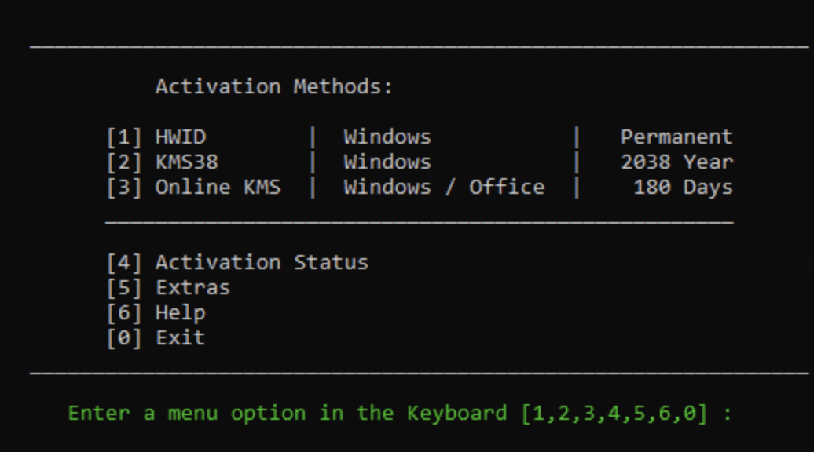Click the Windows text in KMS38 row
This screenshot has width=814, height=452.
387,162
